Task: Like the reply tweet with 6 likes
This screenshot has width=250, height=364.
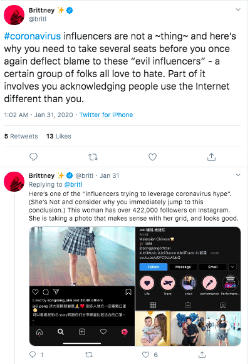Action: click(145, 355)
